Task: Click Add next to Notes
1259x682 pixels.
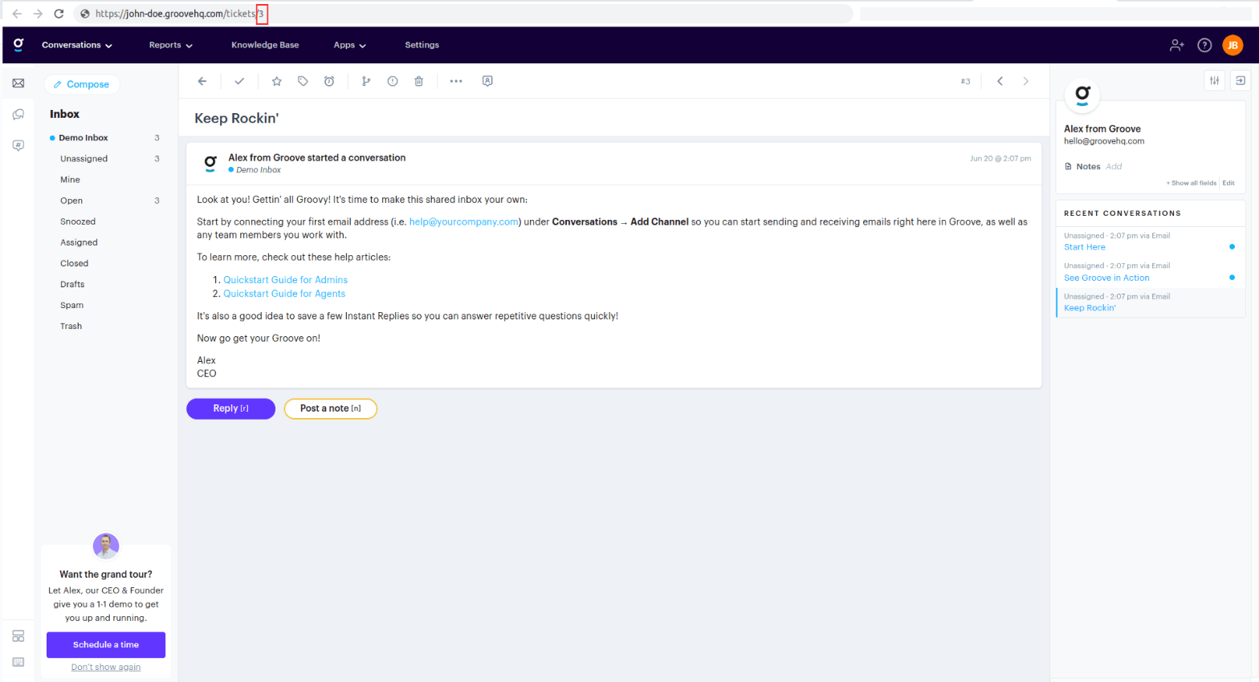Action: [x=1114, y=167]
